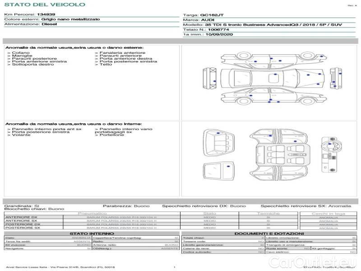The height and width of the screenshot is (271, 361).
Task: Select the 'POSTERIORE SX' tire row label
Action: click(x=23, y=228)
